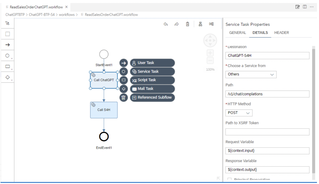Zoom out on the workflow canvas

coord(210,61)
